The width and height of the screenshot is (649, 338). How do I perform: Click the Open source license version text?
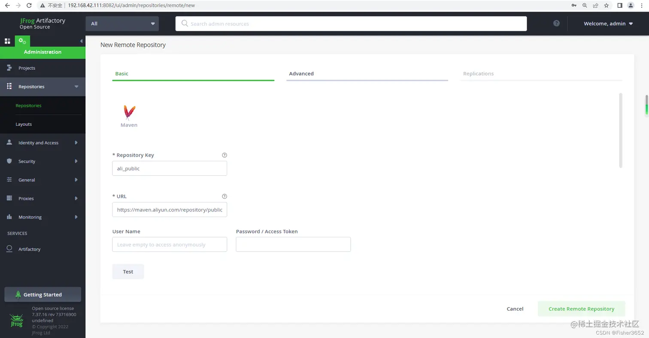pyautogui.click(x=54, y=314)
